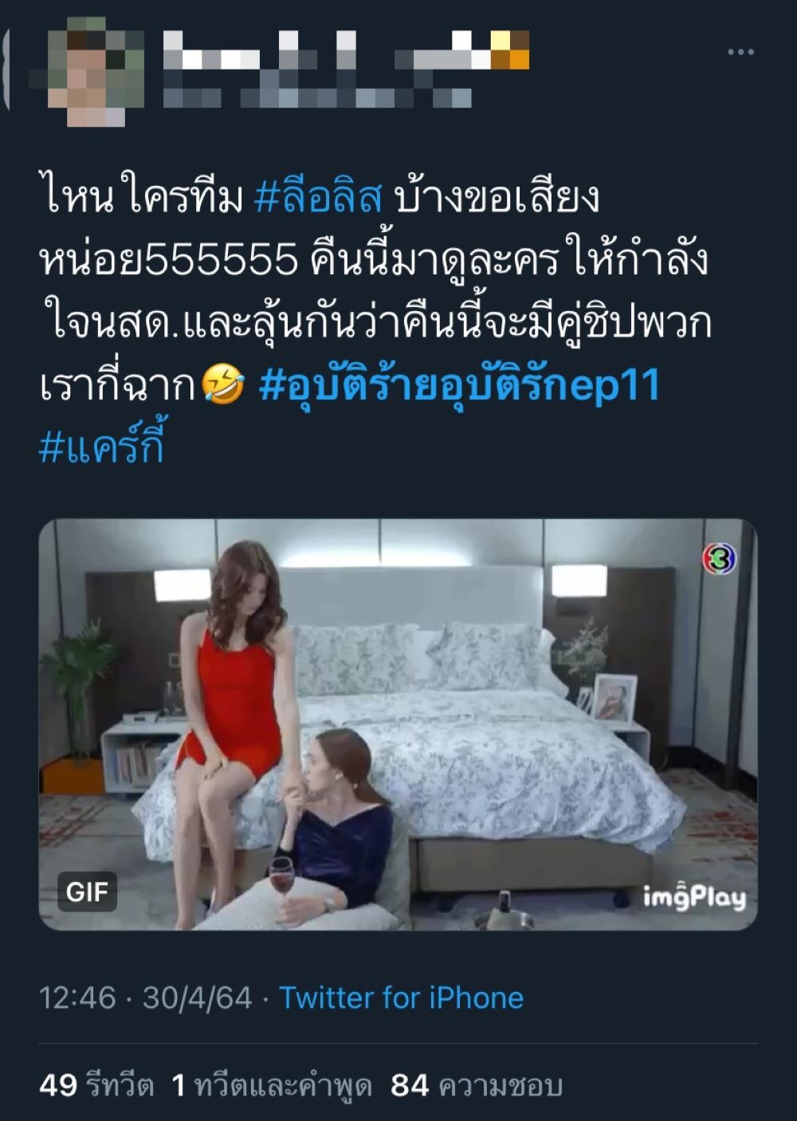Click tweet text line starting with หน่อย555555

click(x=374, y=262)
